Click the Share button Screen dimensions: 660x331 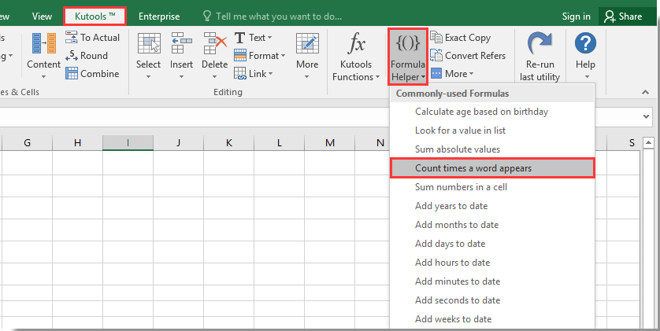(622, 17)
